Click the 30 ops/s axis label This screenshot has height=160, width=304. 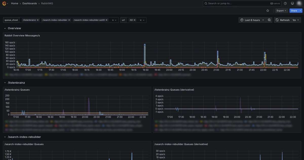(161, 151)
